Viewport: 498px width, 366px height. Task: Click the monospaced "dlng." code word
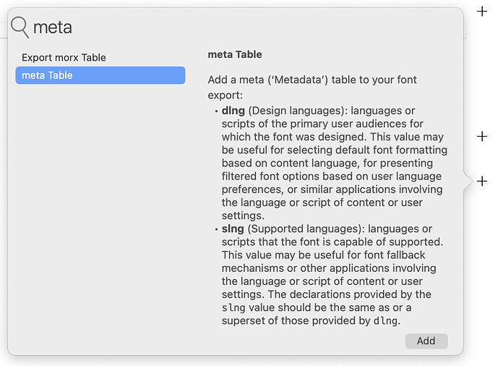click(x=385, y=320)
